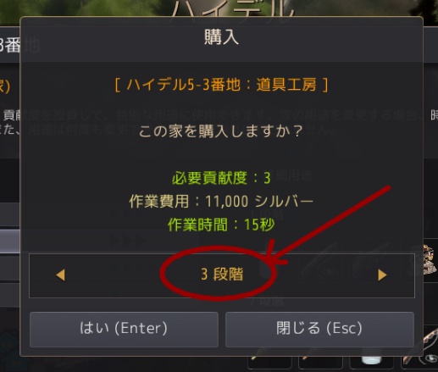Click the 作業費用 11,000 シルバー cost line
The image size is (438, 372).
coord(221,202)
